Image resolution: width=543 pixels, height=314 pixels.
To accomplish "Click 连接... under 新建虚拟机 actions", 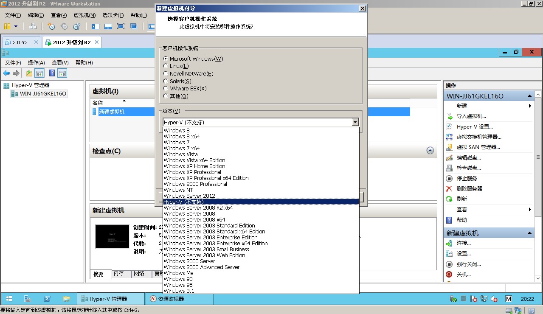I will tap(464, 243).
